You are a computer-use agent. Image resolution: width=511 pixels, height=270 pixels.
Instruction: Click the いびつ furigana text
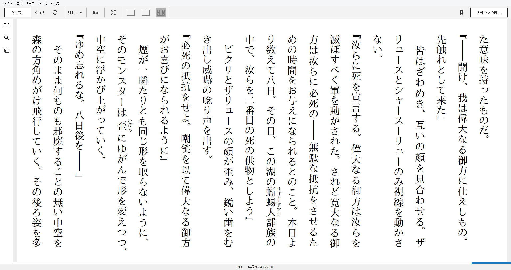[x=130, y=126]
